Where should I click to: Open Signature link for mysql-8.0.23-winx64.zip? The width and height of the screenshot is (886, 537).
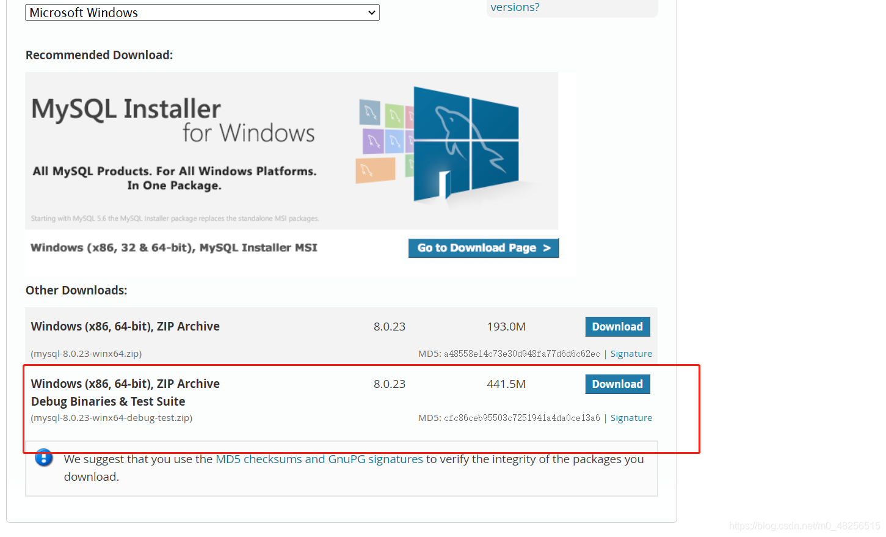pos(631,354)
